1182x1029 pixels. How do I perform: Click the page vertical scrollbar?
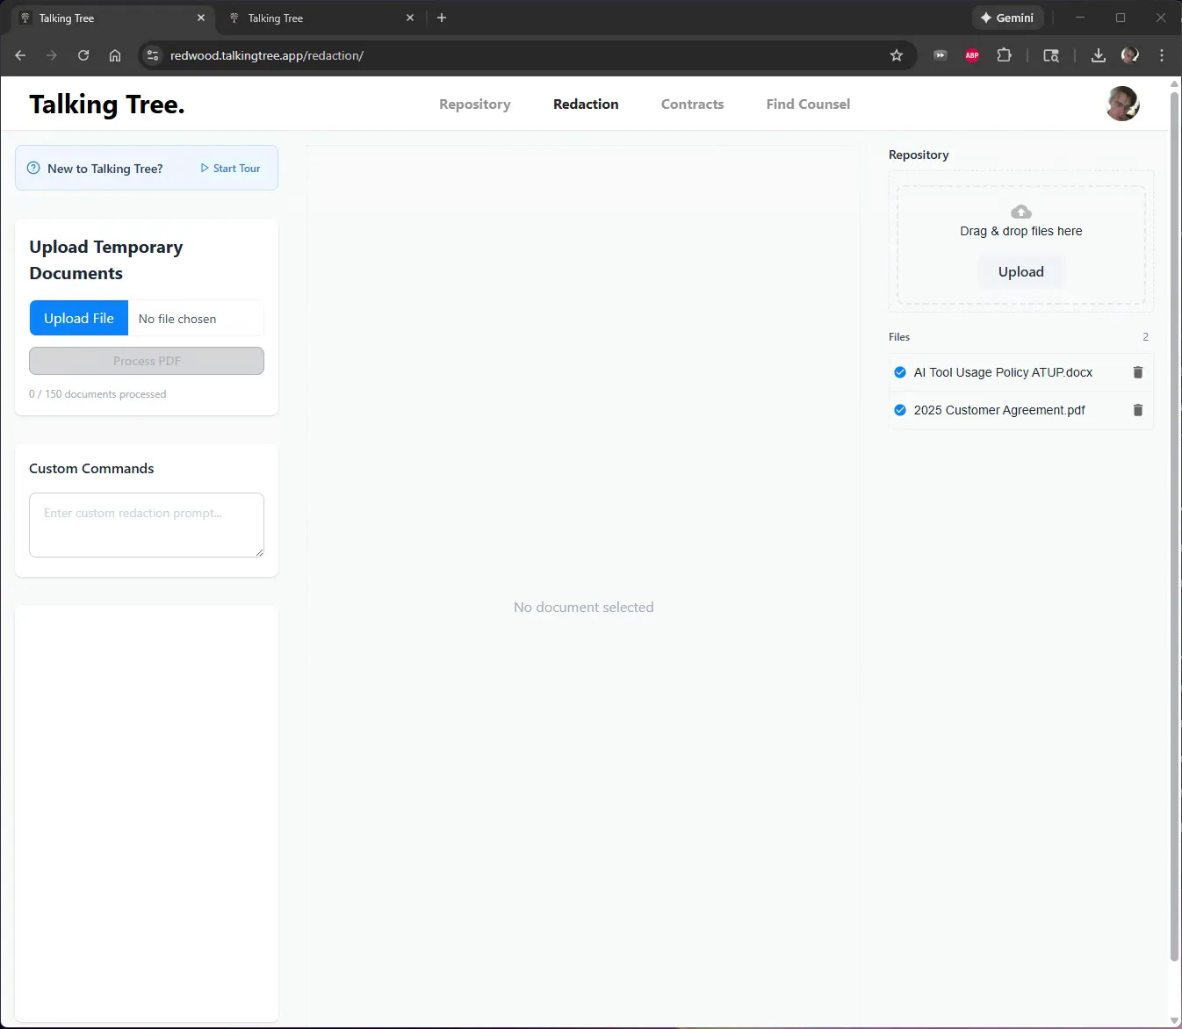click(x=1175, y=527)
